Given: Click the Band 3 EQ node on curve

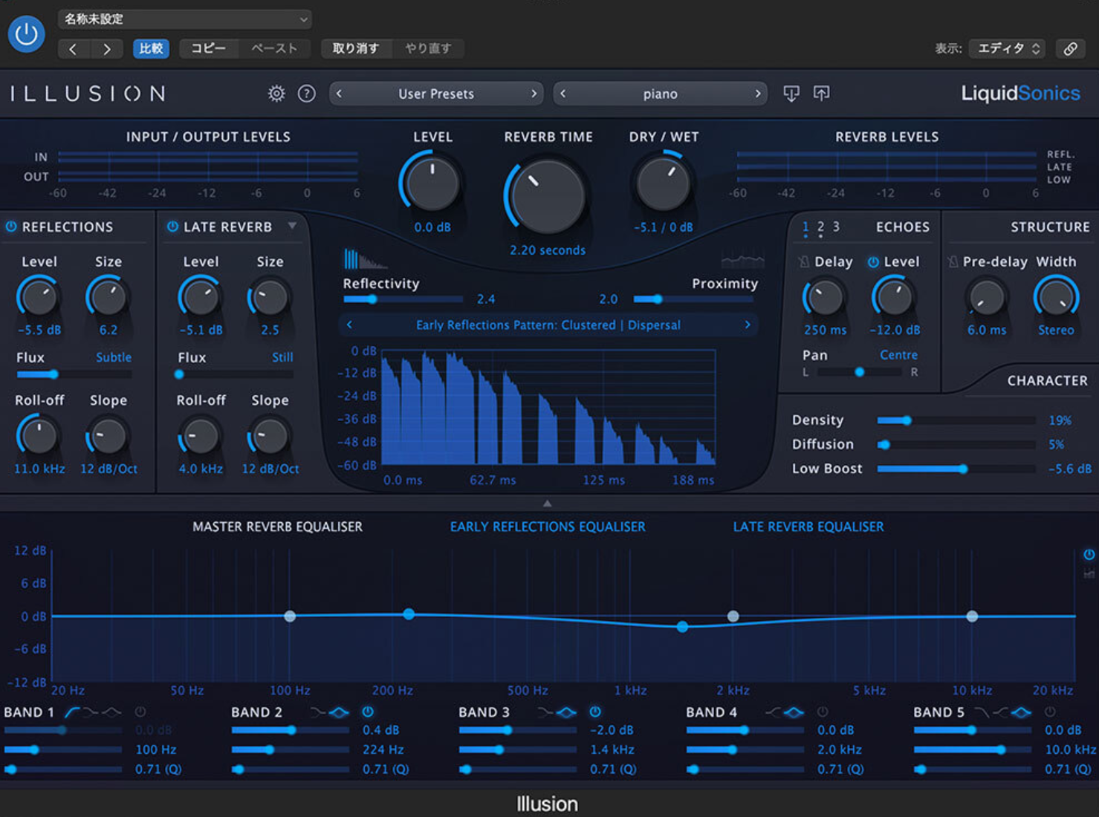Looking at the screenshot, I should [x=682, y=627].
